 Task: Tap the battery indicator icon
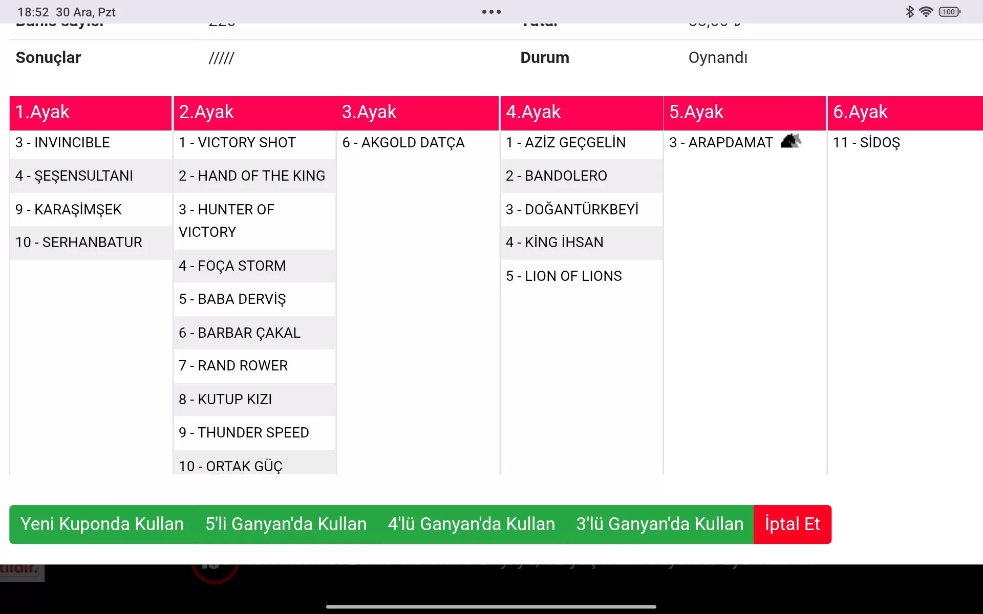click(x=949, y=12)
